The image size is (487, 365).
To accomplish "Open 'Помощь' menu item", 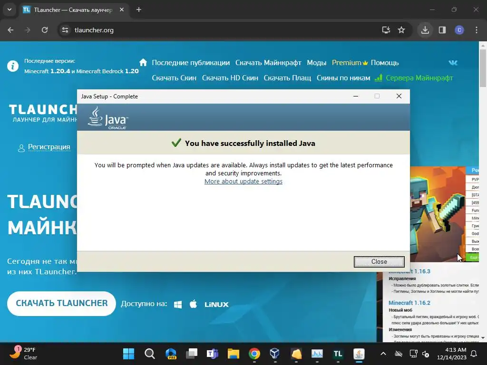I will click(384, 63).
